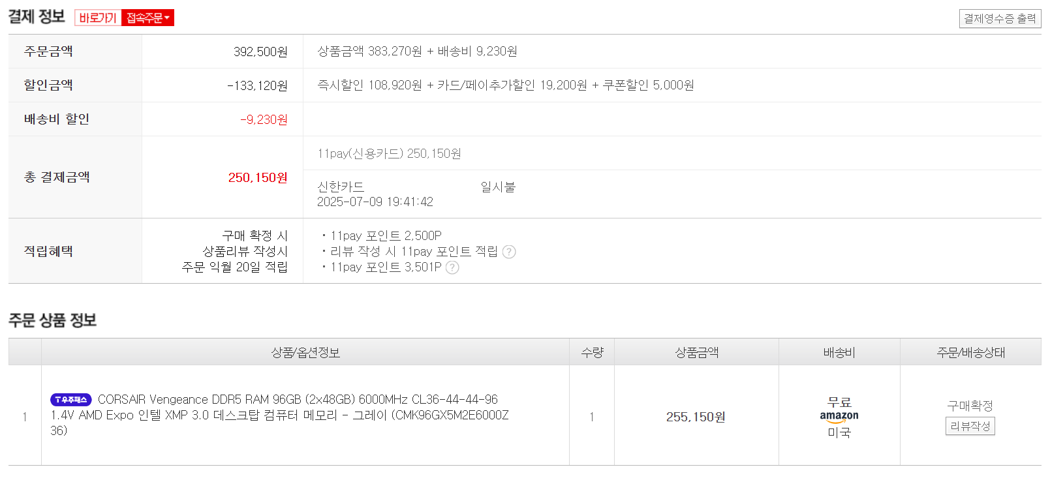
Task: Click the 결제 정보 section heading
Action: click(x=37, y=17)
